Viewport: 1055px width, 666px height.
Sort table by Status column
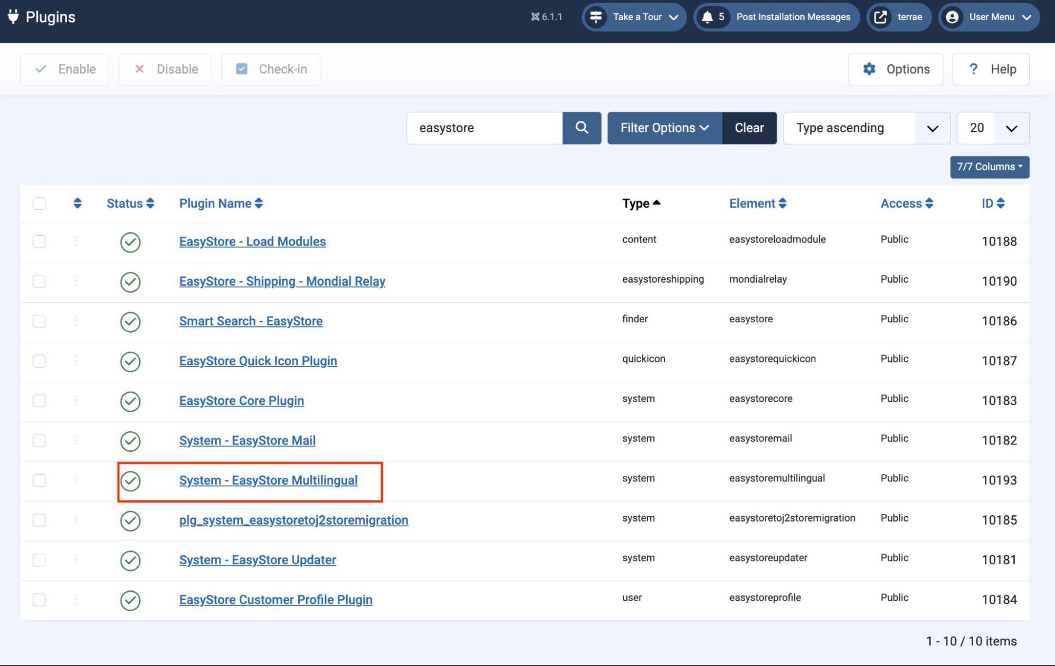click(130, 204)
